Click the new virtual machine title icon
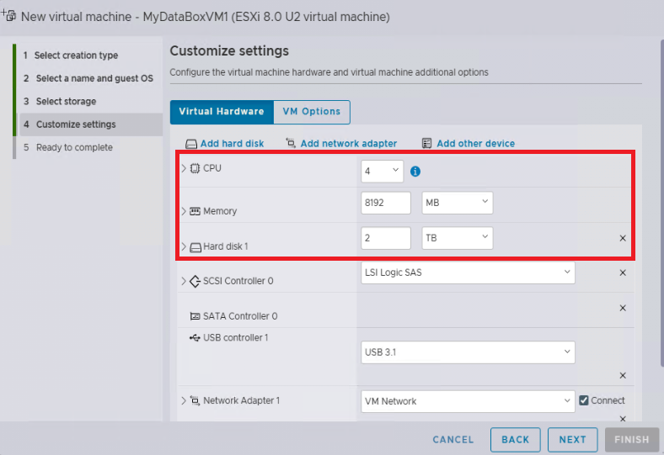 tap(9, 15)
